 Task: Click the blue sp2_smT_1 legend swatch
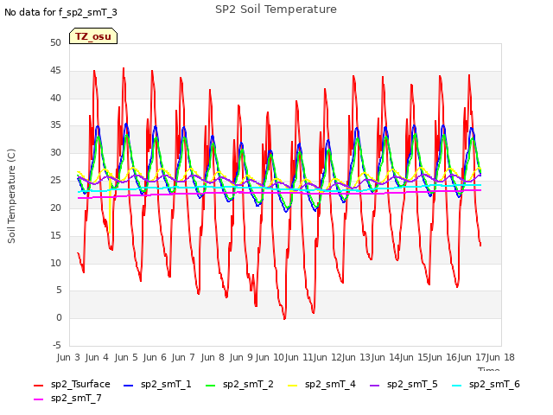pos(129,386)
